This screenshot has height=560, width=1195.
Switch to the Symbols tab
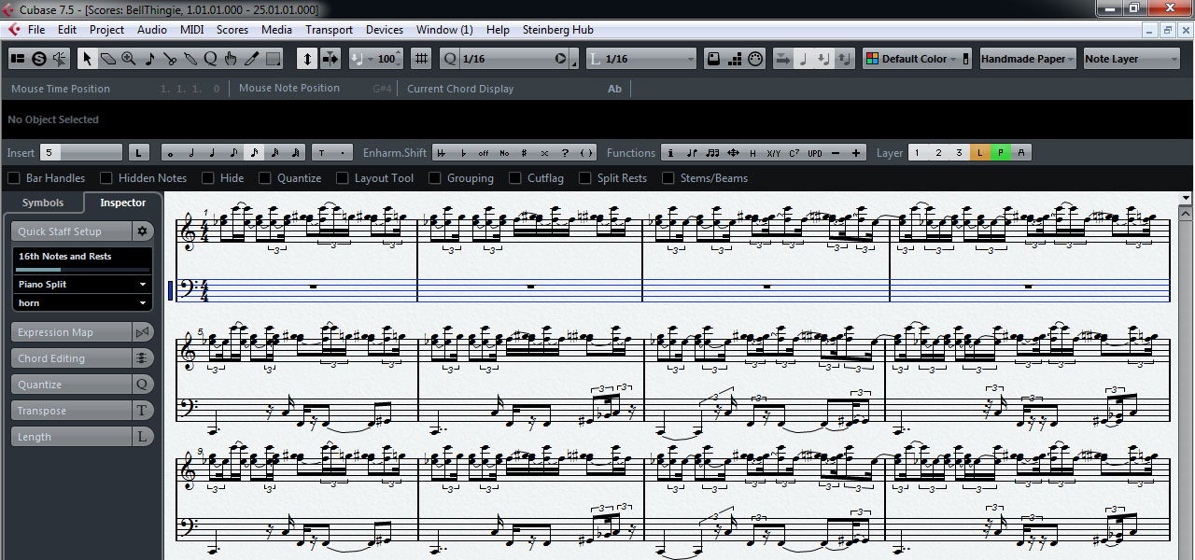point(43,203)
